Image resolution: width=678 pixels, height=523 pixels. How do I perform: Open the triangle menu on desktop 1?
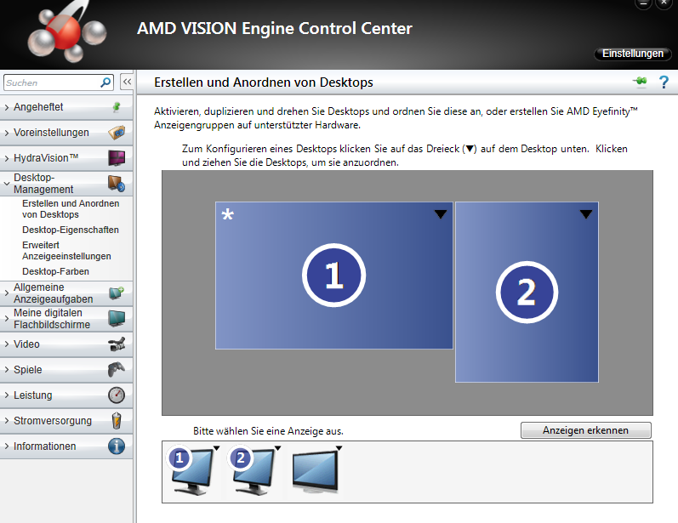[440, 214]
